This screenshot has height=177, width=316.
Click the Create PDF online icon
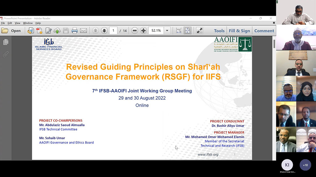pyautogui.click(x=39, y=30)
